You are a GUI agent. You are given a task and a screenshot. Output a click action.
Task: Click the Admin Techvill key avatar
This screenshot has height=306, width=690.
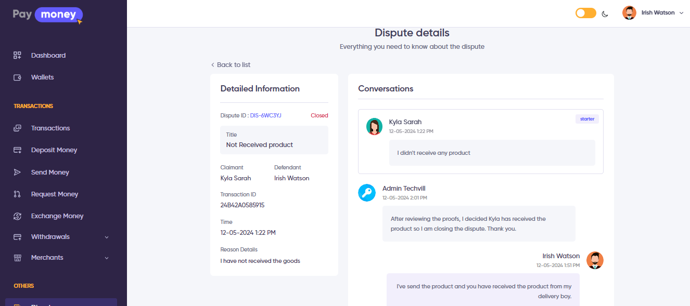click(367, 193)
